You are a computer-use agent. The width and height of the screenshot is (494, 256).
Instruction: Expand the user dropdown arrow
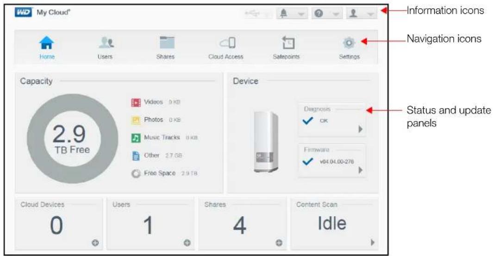pyautogui.click(x=370, y=14)
